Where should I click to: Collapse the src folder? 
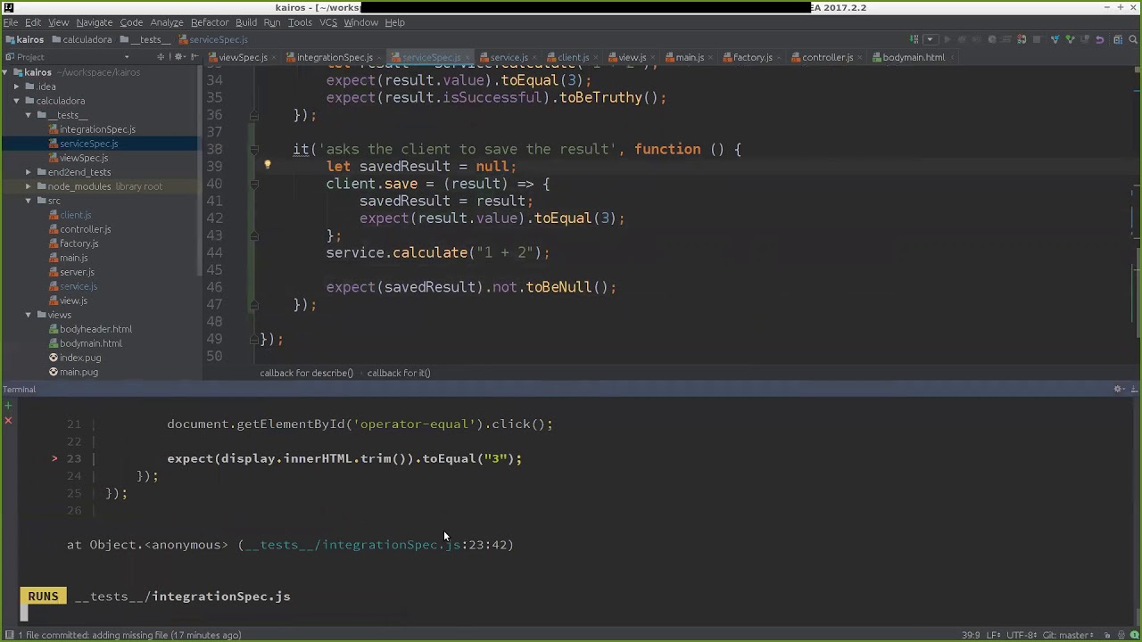tap(29, 201)
